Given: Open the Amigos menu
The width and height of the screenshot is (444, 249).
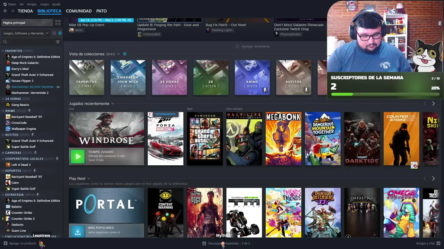Looking at the screenshot, I should tap(32, 4).
